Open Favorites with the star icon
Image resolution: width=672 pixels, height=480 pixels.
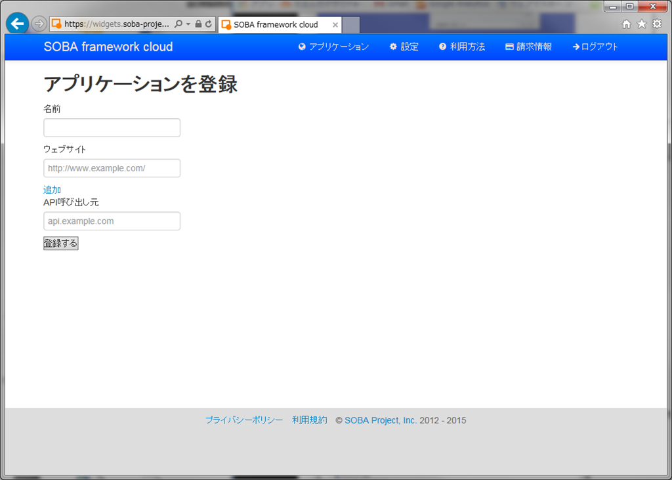(x=642, y=24)
